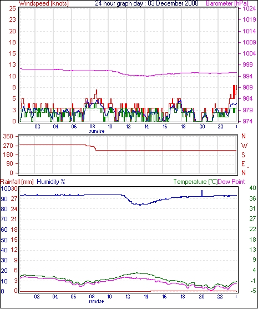Select the 22 hour mark on the windspeed axis
258x309 pixels.
coord(220,126)
